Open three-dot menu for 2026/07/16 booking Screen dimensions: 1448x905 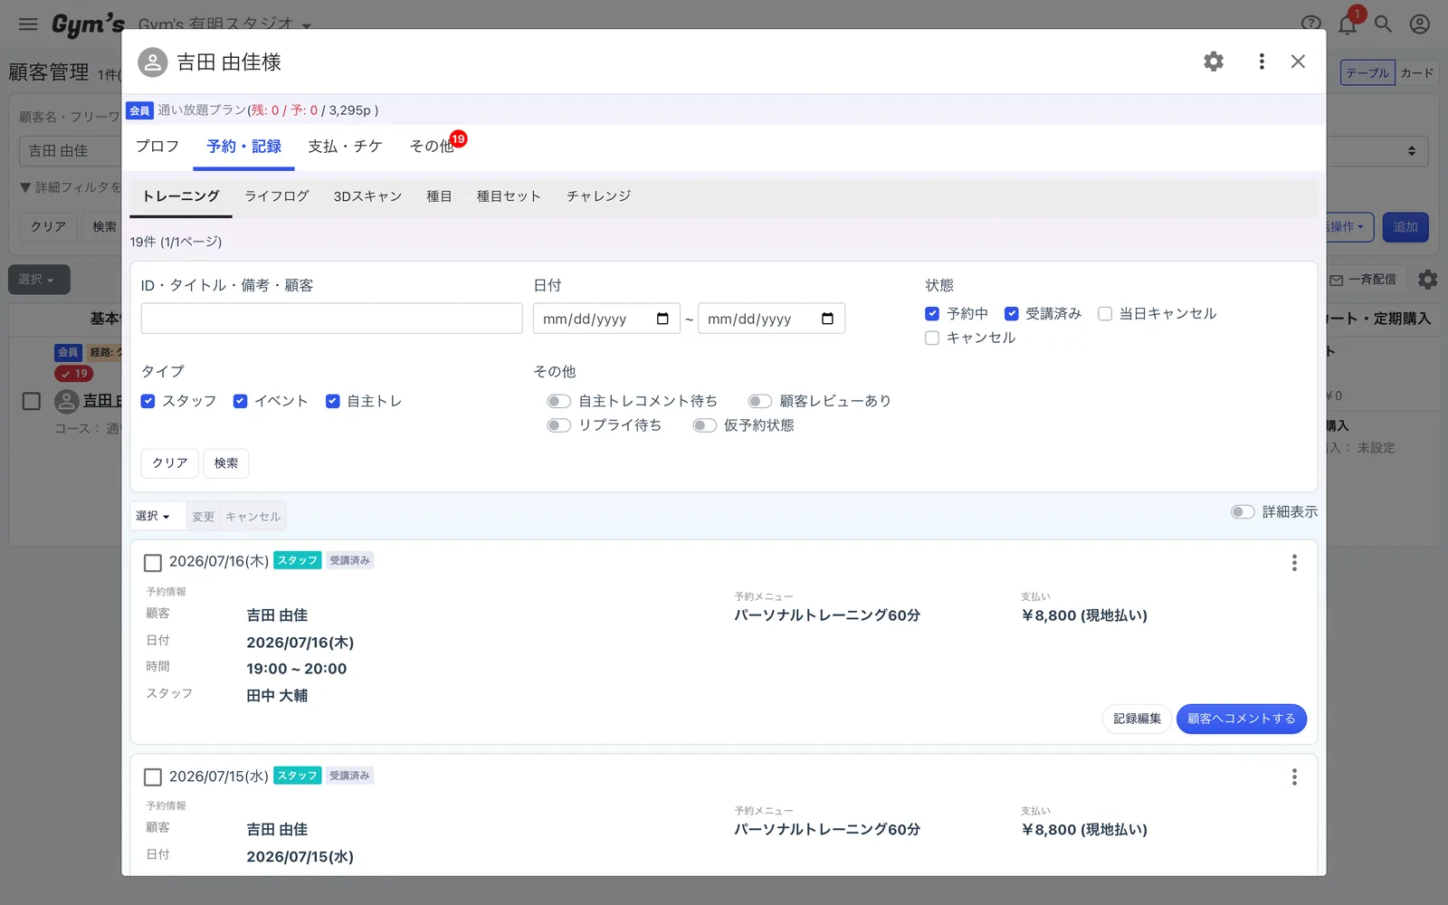coord(1294,563)
